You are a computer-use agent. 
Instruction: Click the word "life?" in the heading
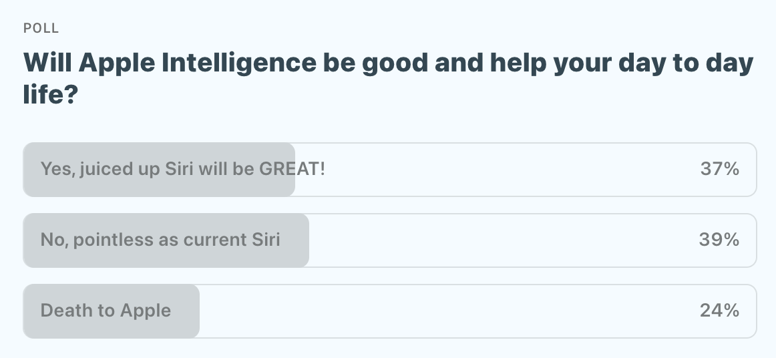(x=51, y=96)
